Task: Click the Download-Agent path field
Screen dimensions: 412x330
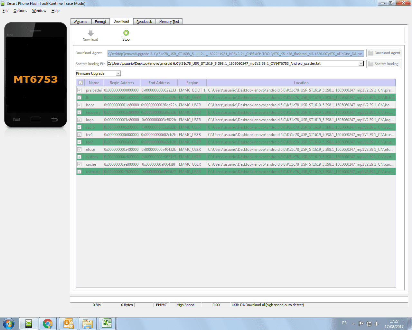Action: click(x=236, y=53)
